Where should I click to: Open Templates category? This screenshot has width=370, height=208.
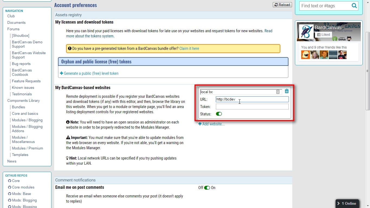coord(20,155)
